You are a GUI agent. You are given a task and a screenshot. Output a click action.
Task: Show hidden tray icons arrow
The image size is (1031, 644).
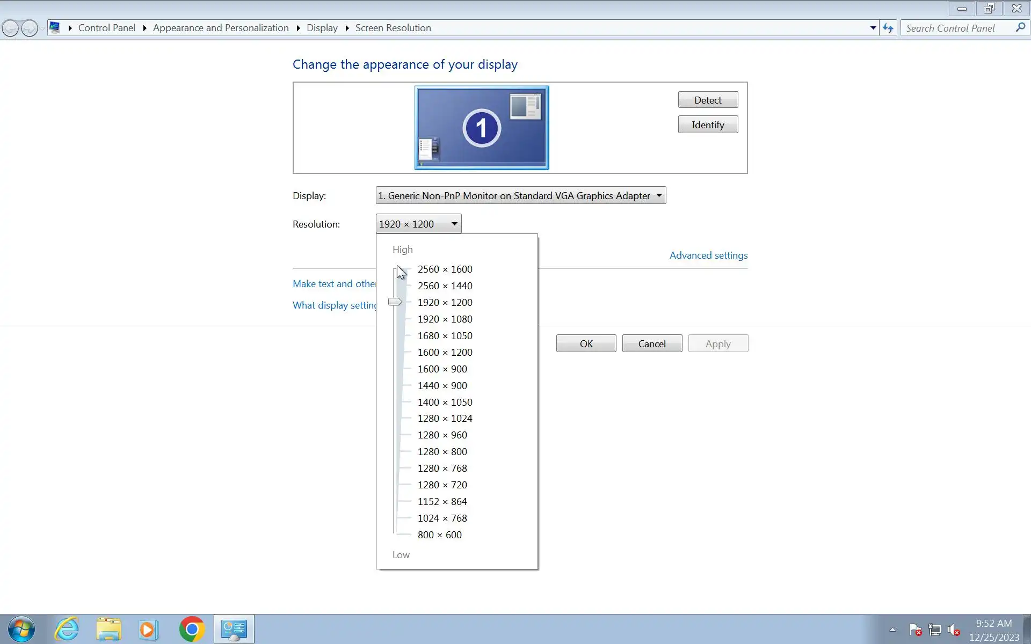coord(892,630)
